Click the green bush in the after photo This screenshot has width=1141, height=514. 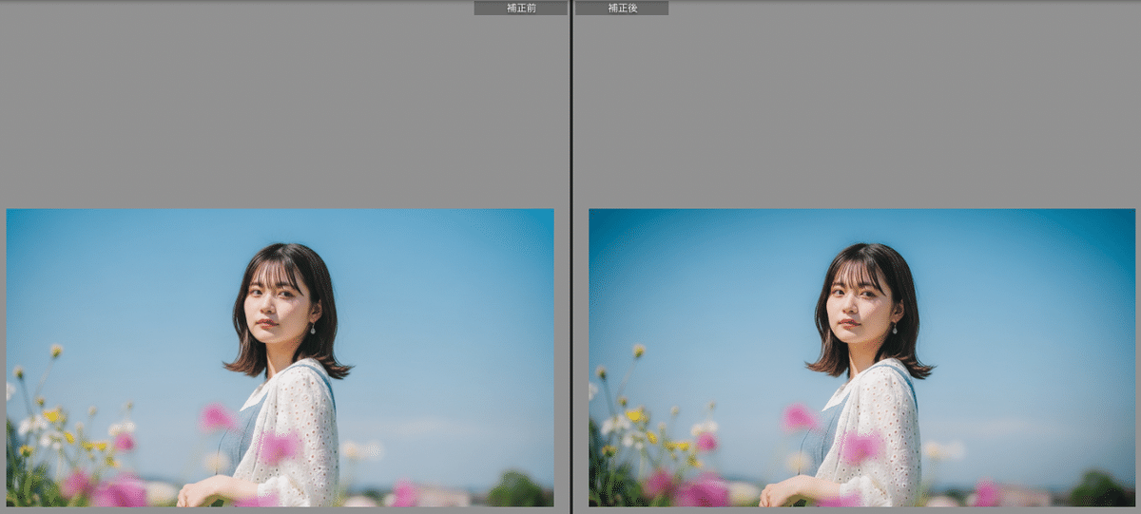(x=1100, y=490)
